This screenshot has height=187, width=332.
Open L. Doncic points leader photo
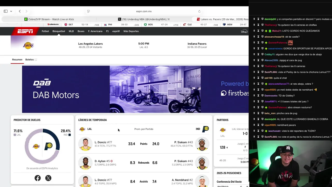pos(85,144)
